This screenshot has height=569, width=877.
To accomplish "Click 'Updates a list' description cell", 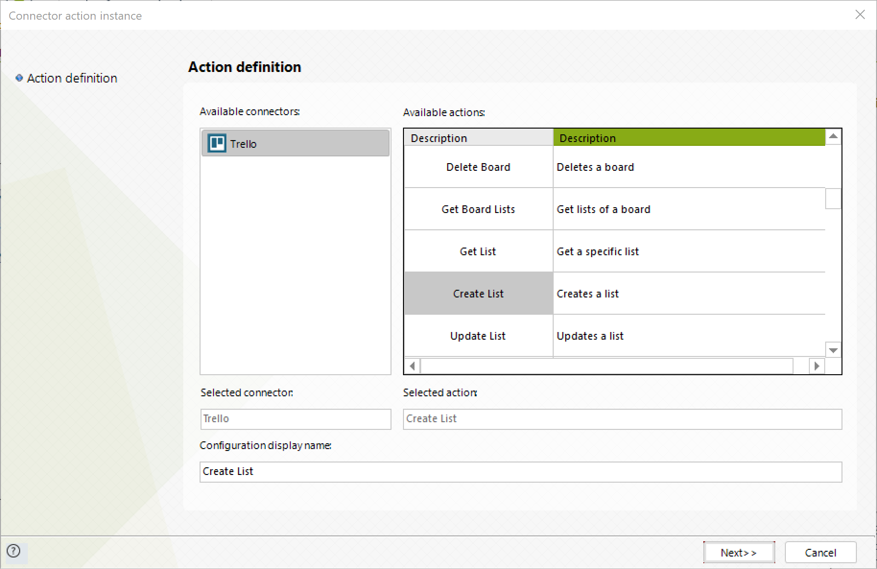I will (689, 336).
